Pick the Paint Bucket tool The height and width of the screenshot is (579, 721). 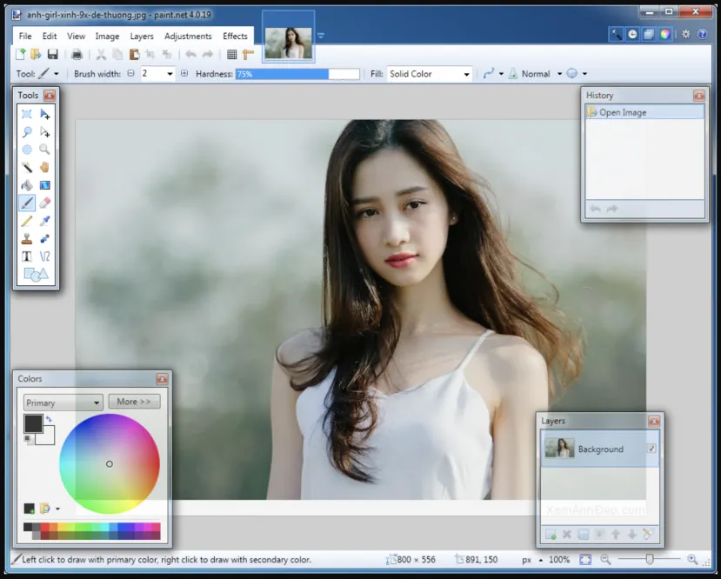(27, 185)
